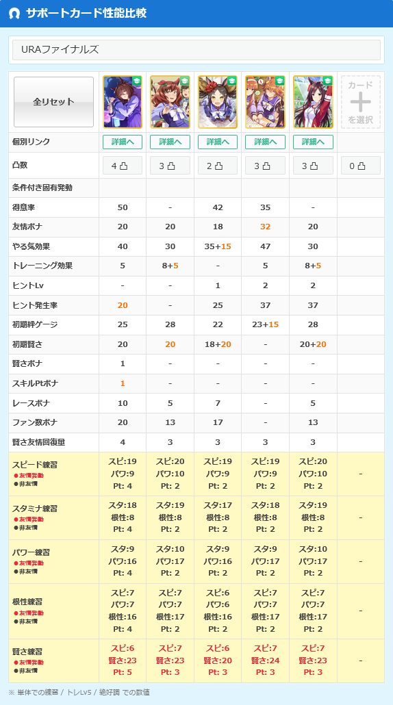393x705 pixels.
Task: Open 詳細へ link for the first card
Action: 123,142
